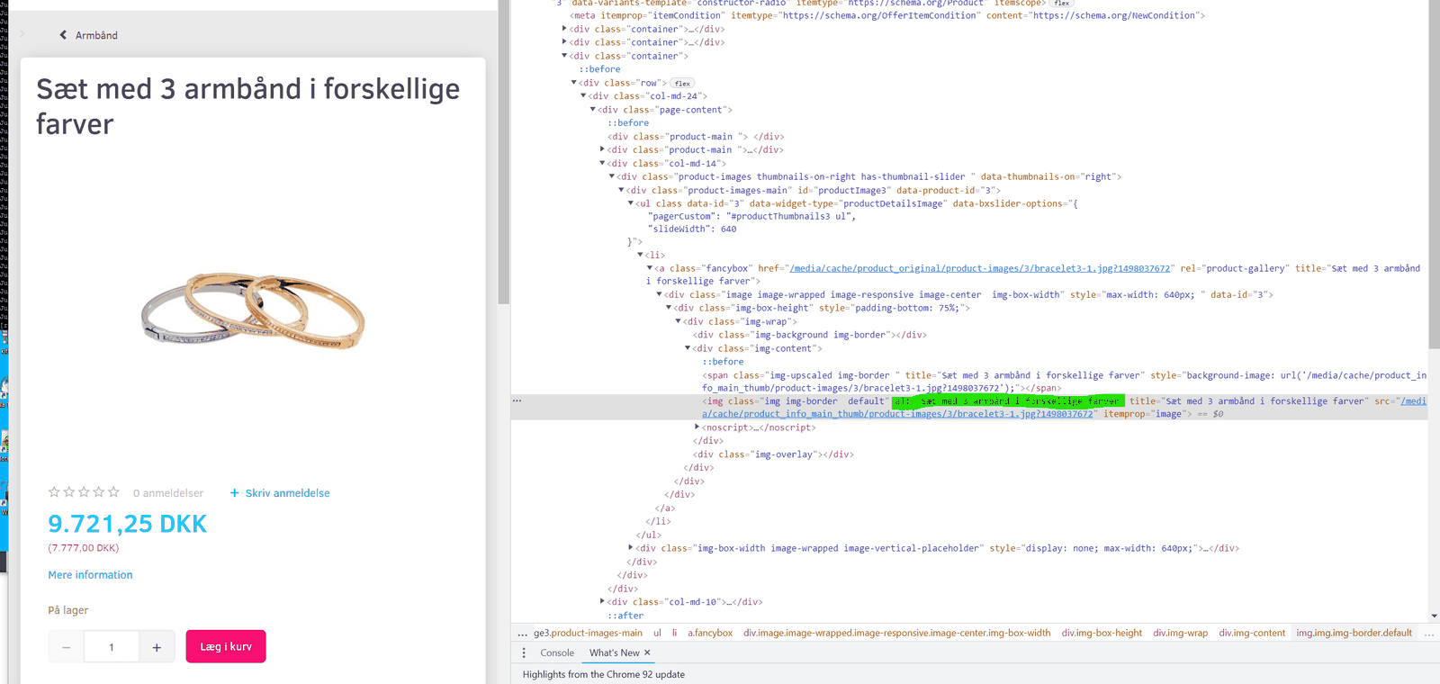
Task: Collapse the col-md-14 div node
Action: pos(603,164)
